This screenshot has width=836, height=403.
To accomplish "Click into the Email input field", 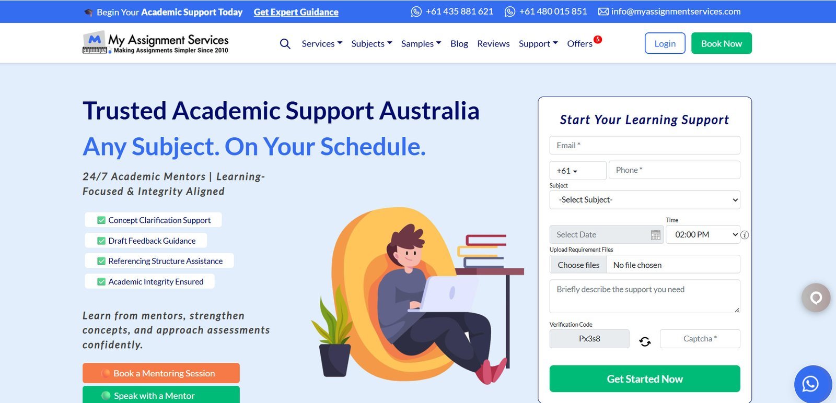I will point(645,145).
